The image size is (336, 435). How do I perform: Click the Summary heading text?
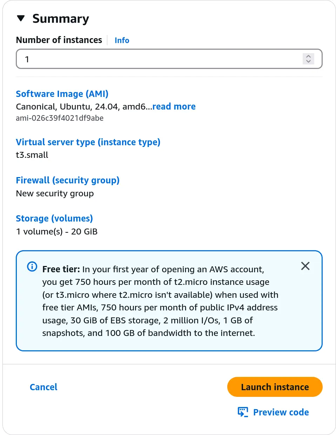(x=61, y=19)
